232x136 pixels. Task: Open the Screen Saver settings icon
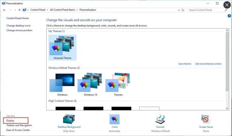point(206,120)
